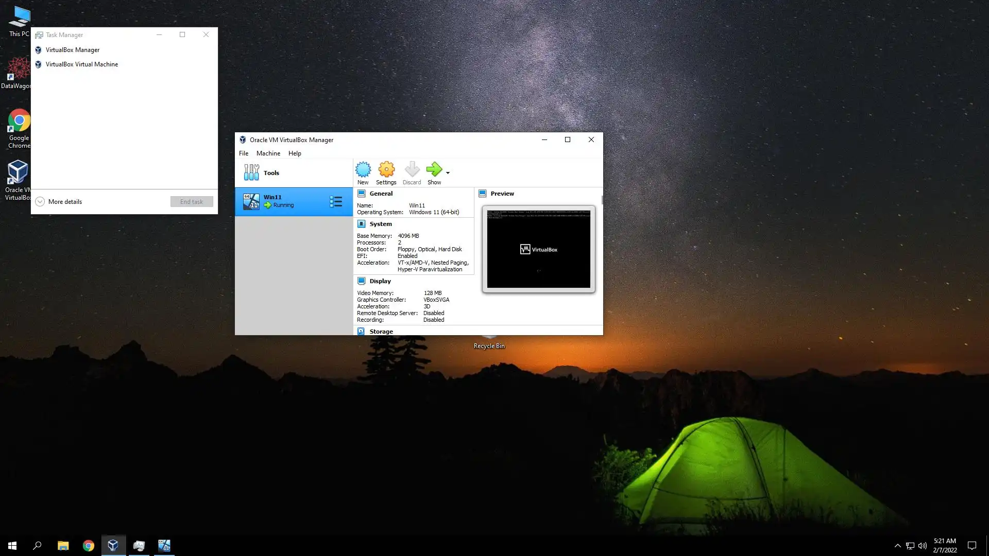
Task: Click the VM preview thumbnail
Action: (x=538, y=249)
